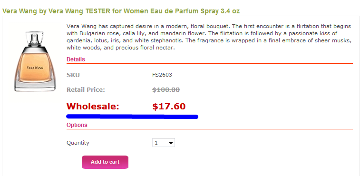The image size is (360, 176).
Task: Click the Retail Price label
Action: pos(86,89)
